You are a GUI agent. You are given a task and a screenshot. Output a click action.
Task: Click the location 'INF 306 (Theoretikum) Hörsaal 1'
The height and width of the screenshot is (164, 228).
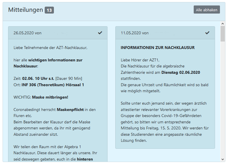point(53,85)
